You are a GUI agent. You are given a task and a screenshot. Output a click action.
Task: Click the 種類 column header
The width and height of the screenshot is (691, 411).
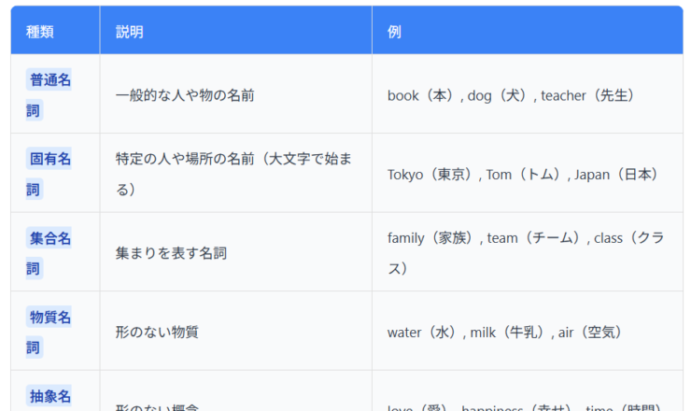tap(40, 32)
